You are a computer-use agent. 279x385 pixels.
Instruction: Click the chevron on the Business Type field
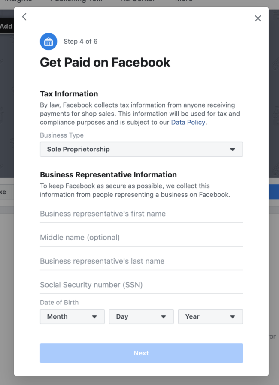[233, 149]
